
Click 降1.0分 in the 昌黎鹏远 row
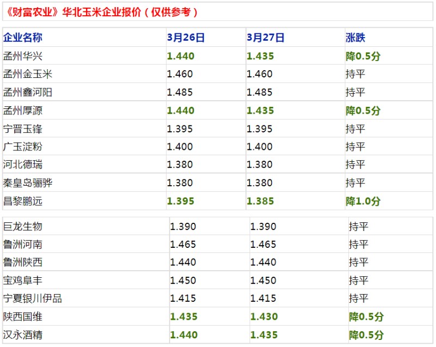pos(363,201)
